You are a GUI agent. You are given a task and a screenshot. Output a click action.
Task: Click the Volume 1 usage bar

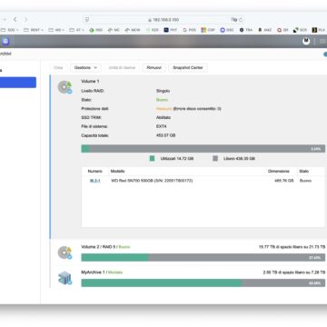click(203, 149)
